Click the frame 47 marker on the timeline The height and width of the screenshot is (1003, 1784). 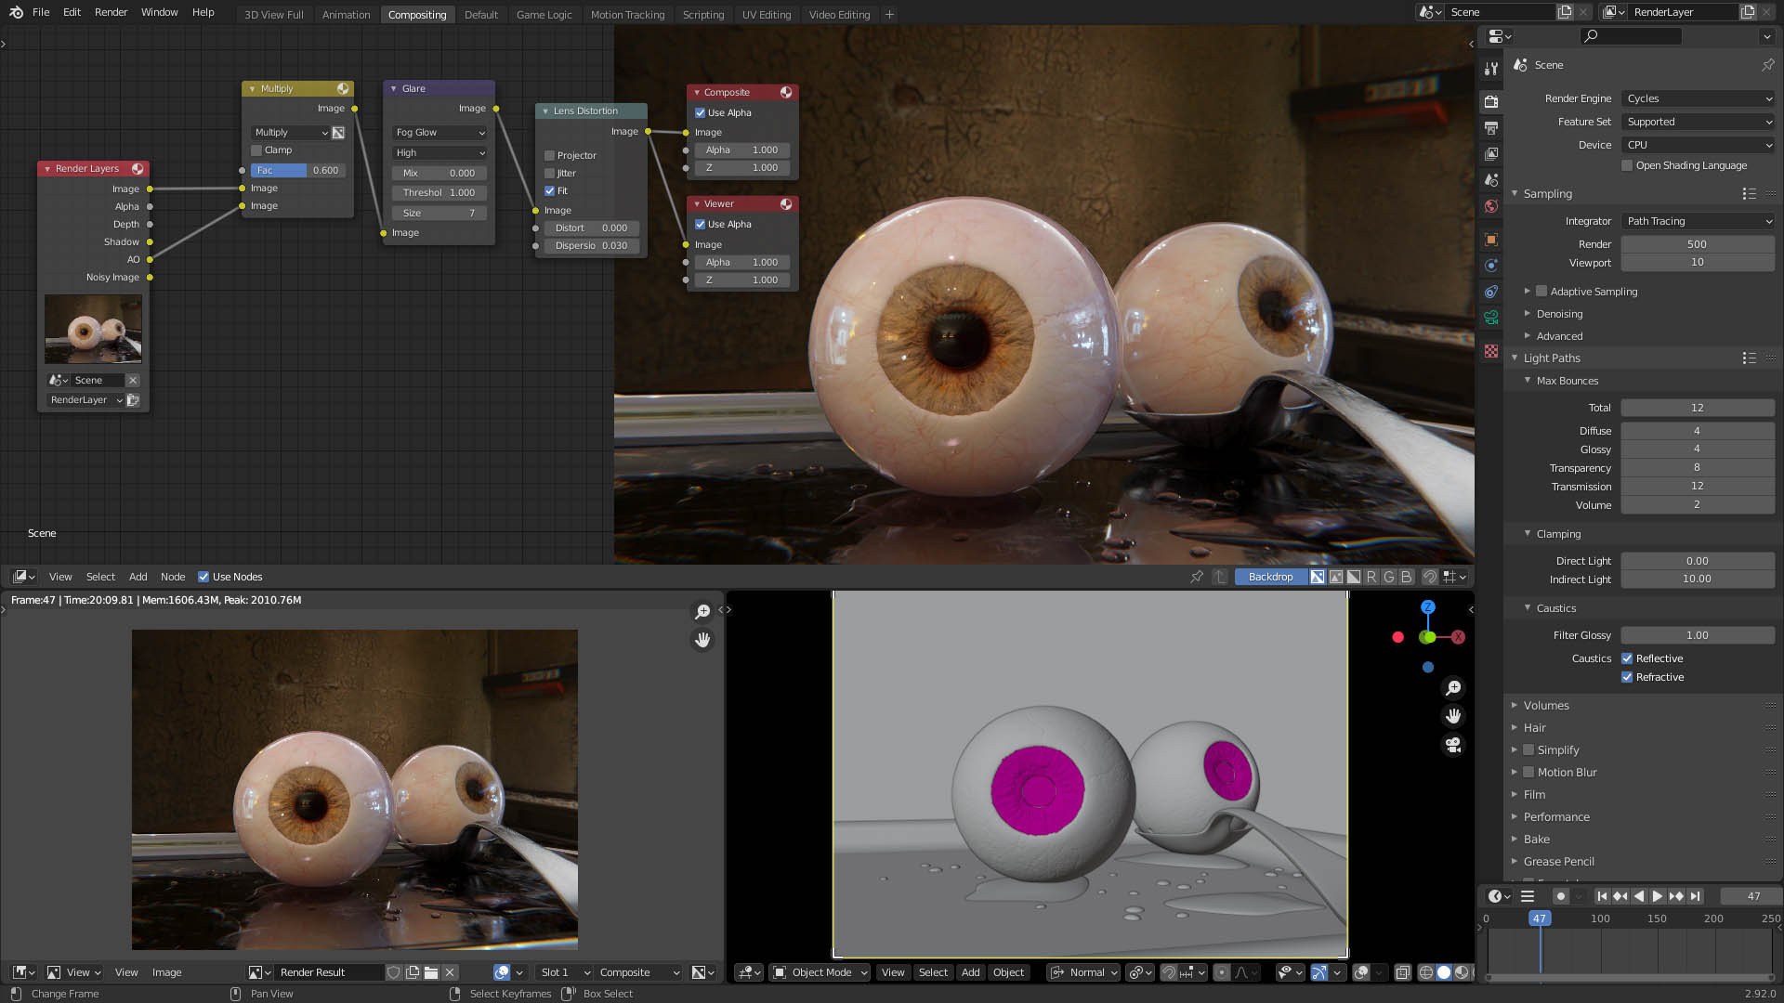tap(1540, 918)
